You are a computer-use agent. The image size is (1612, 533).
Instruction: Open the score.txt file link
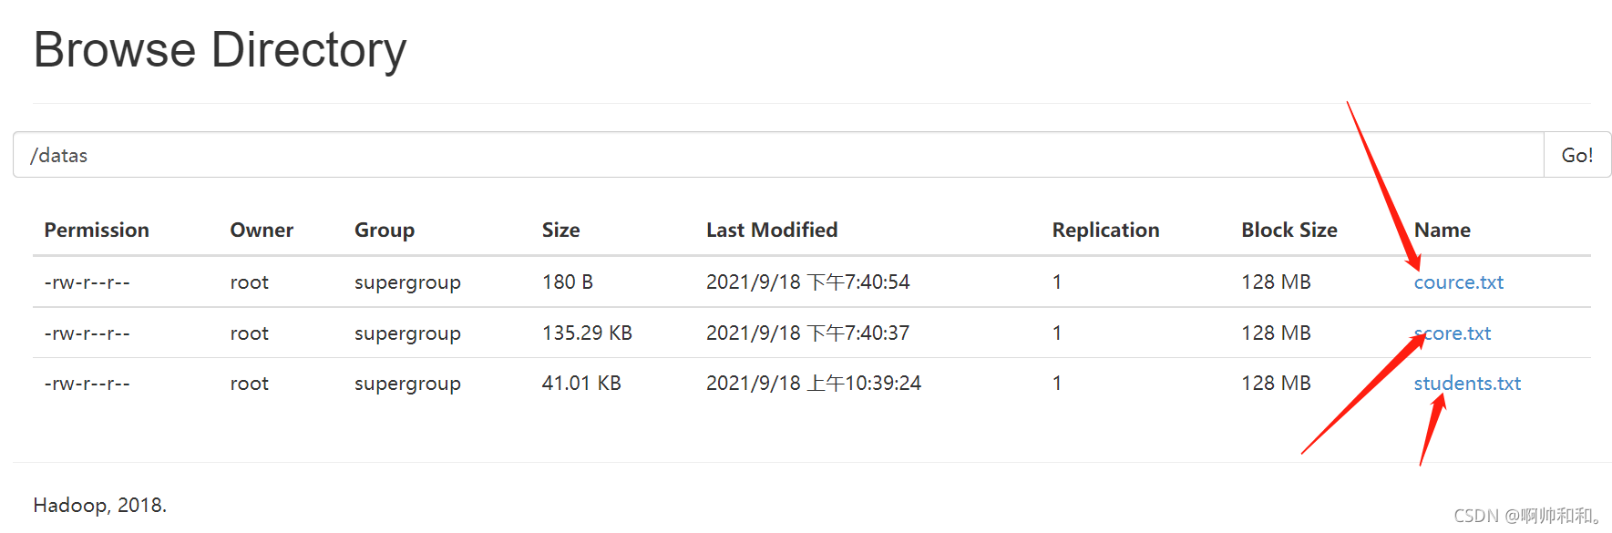click(x=1453, y=333)
